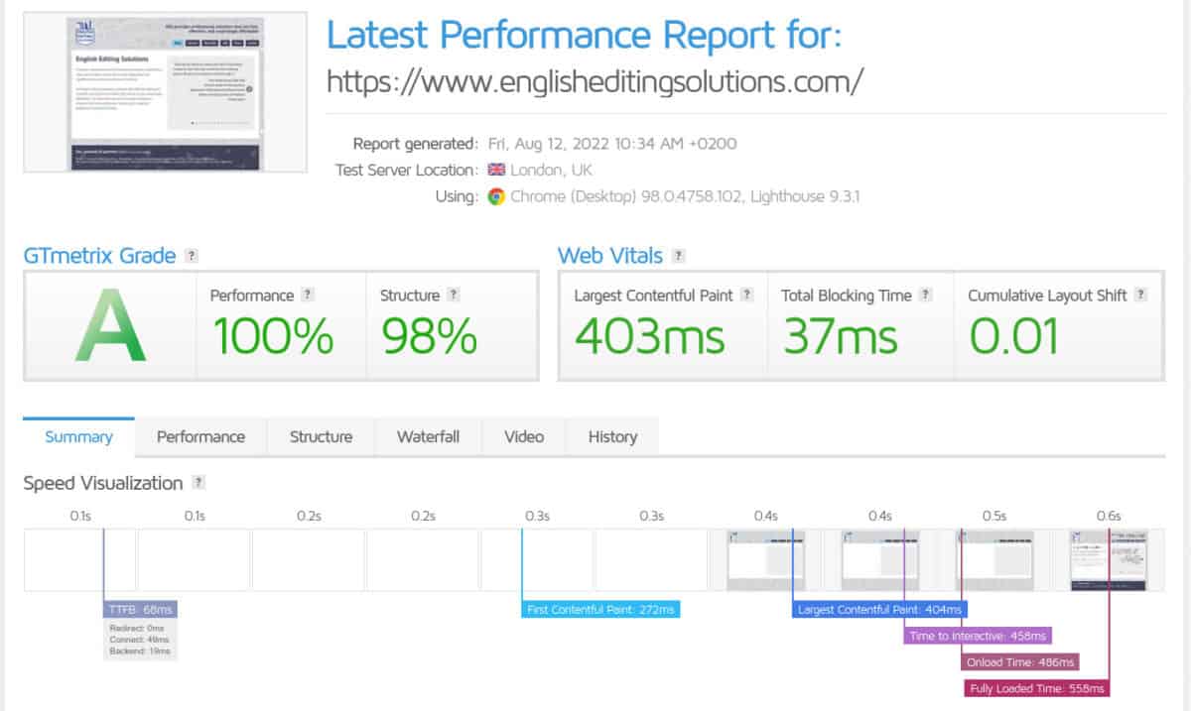Click the Onload Time: 486ms marker
The height and width of the screenshot is (711, 1191).
click(1019, 661)
